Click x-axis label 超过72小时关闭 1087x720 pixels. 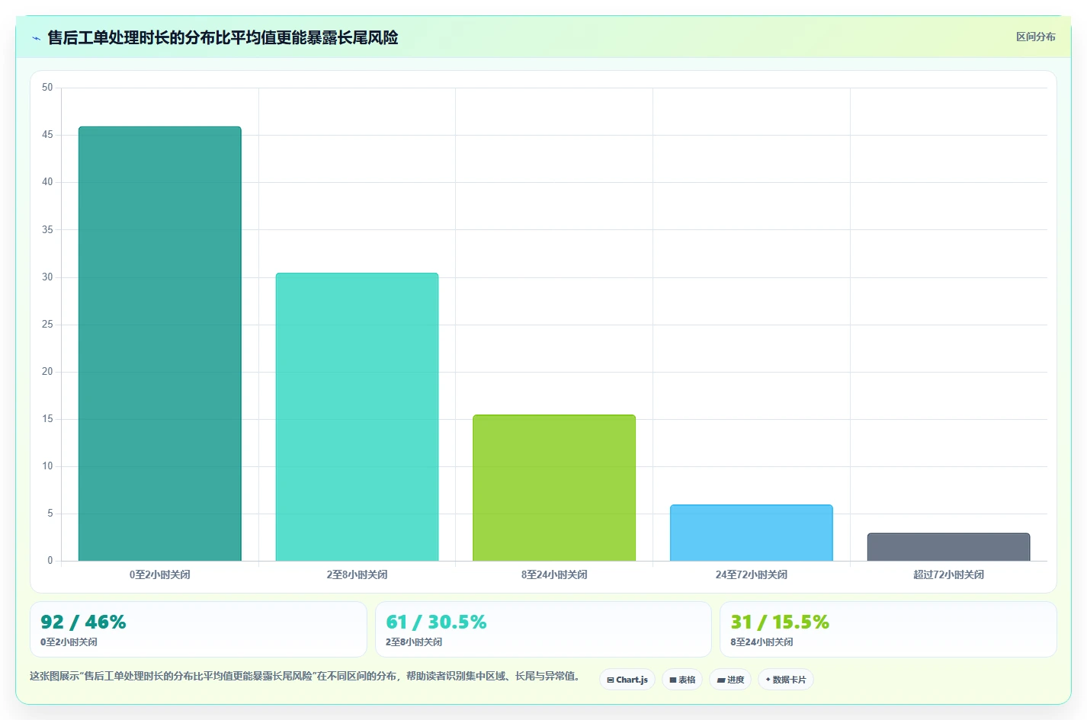click(x=948, y=574)
